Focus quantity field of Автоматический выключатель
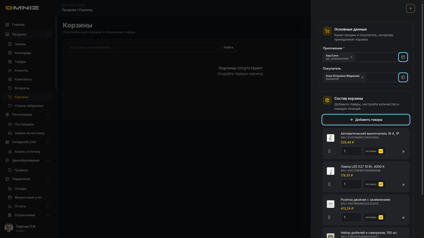Viewport: 424px width, 238px height. click(351, 151)
